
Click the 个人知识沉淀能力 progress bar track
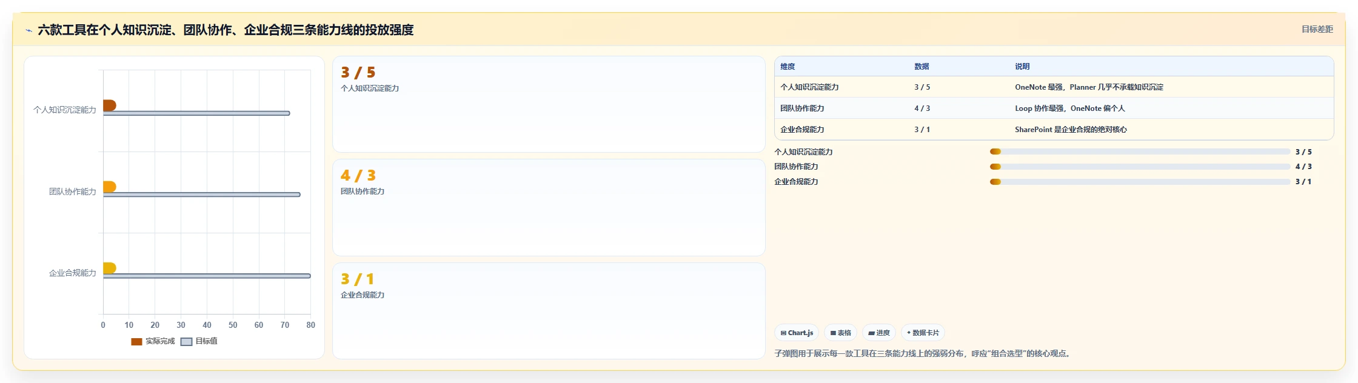[1140, 152]
